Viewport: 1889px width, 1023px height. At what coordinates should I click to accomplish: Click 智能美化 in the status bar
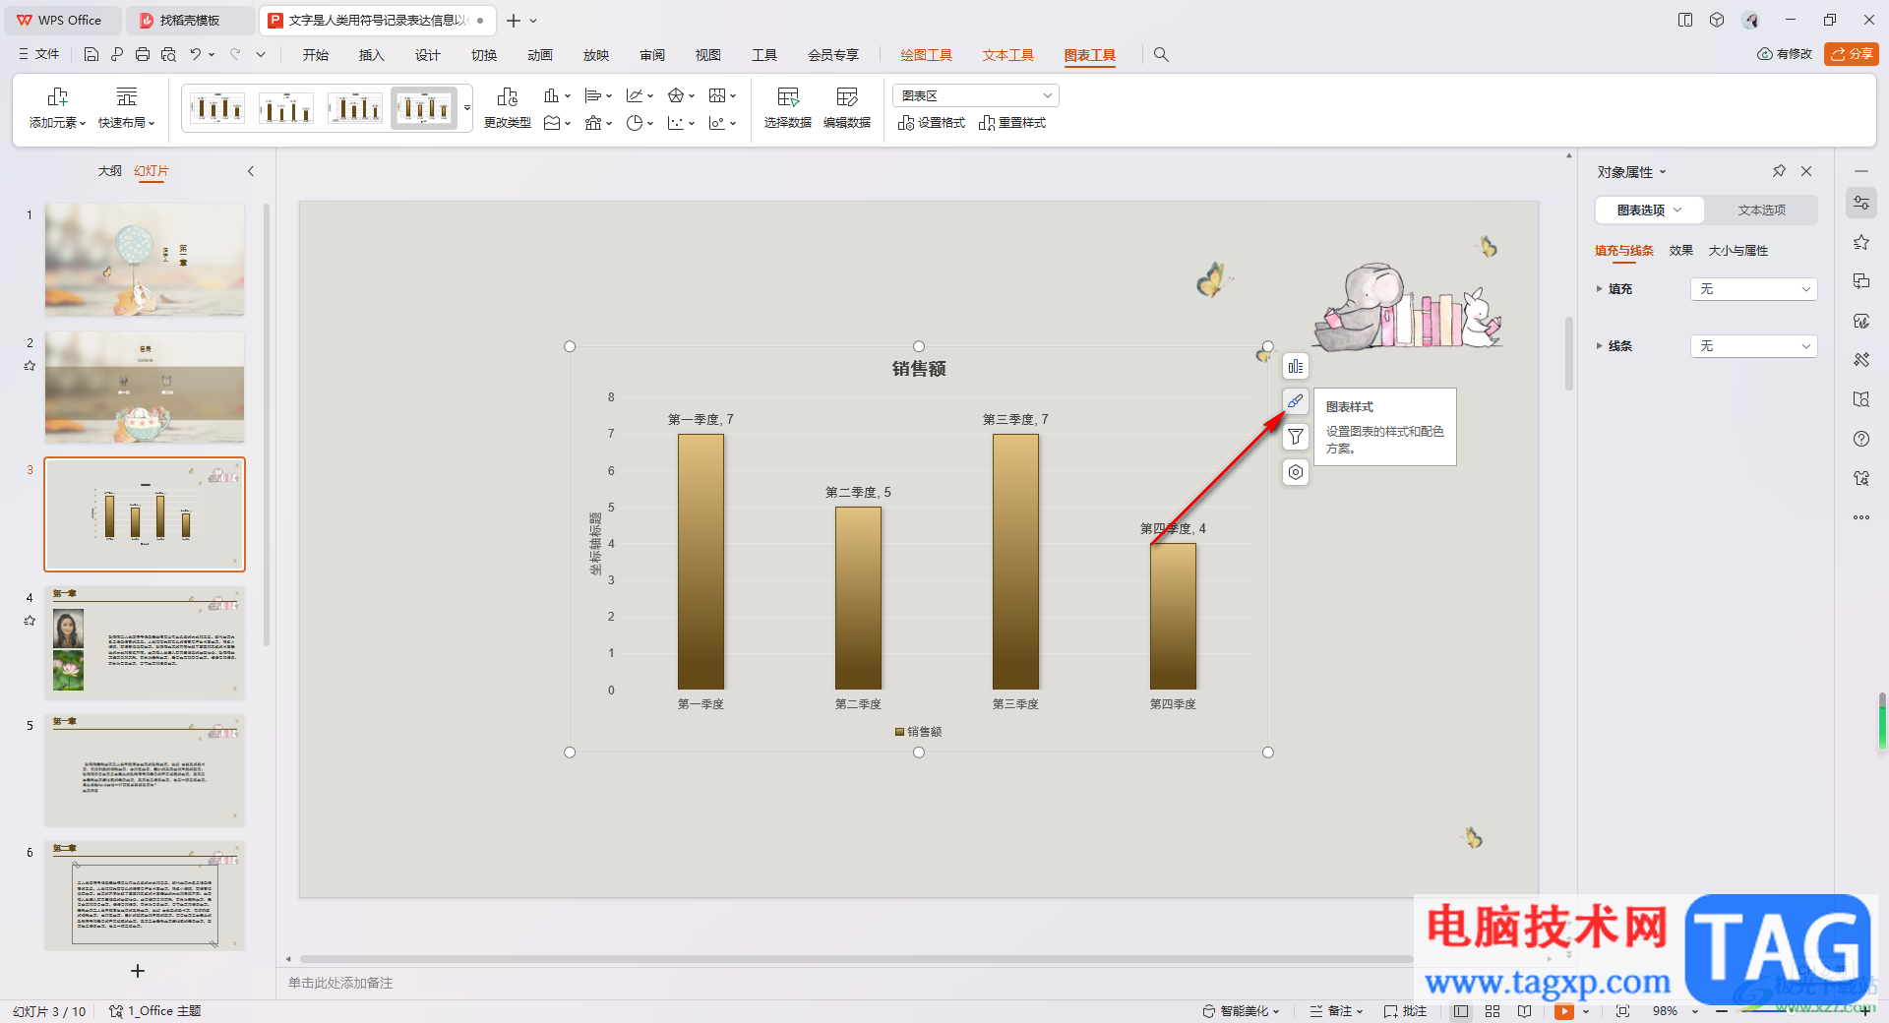point(1241,1011)
